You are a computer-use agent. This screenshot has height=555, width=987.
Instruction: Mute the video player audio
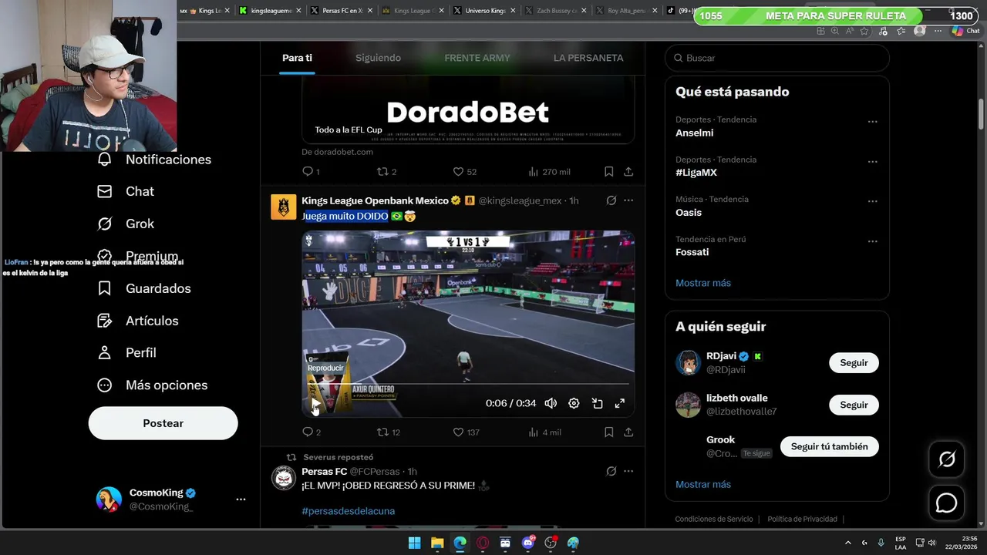click(551, 403)
